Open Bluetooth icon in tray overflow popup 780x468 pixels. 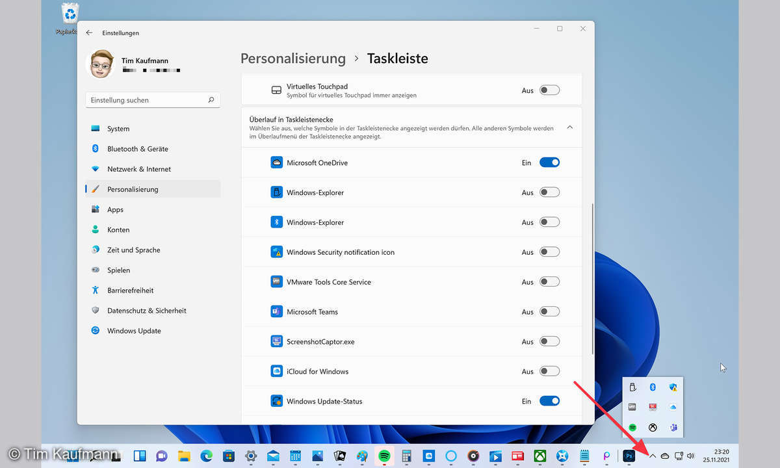(x=653, y=387)
